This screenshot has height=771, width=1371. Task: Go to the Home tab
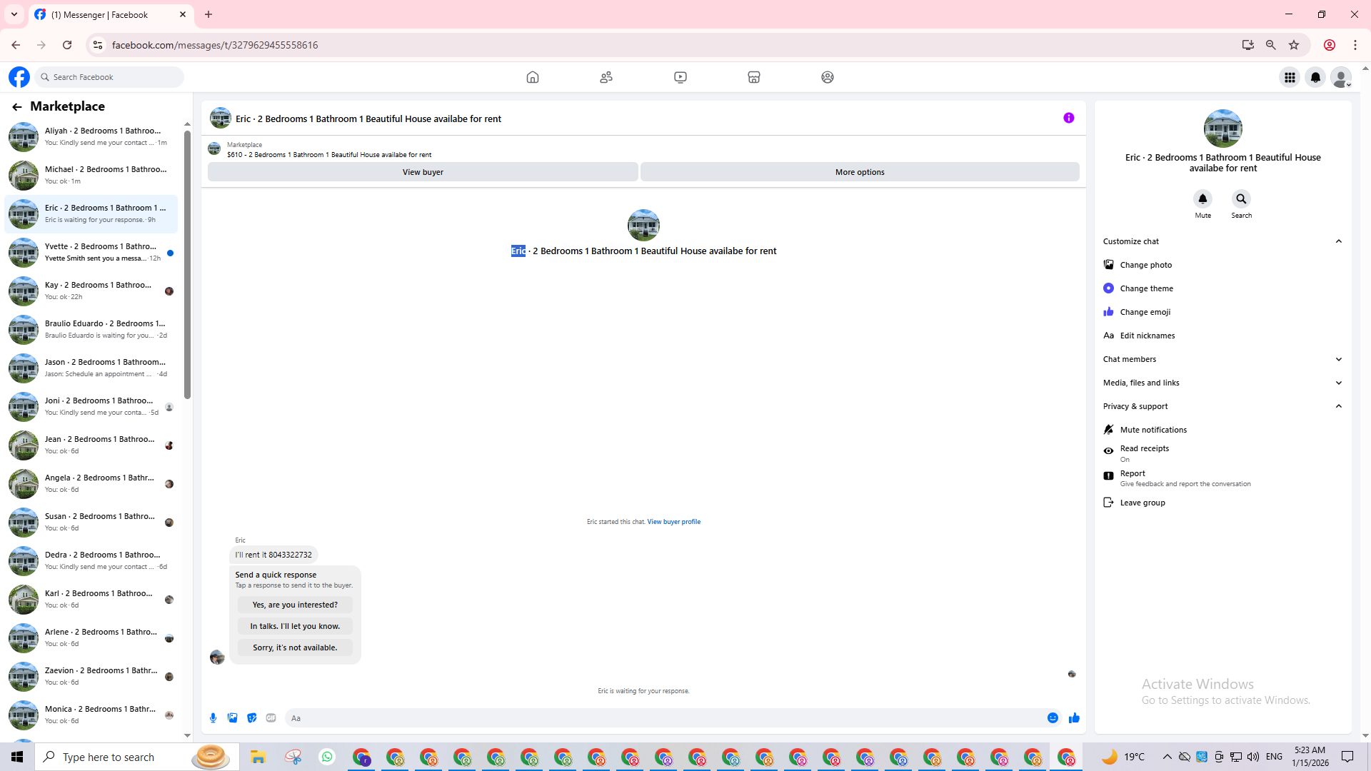(533, 77)
